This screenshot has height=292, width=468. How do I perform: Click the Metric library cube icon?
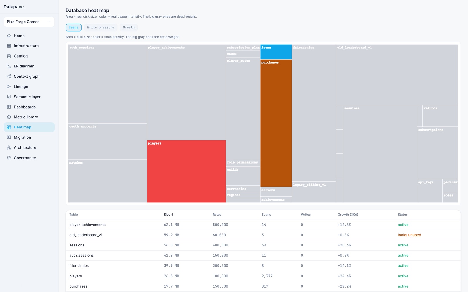click(x=9, y=117)
